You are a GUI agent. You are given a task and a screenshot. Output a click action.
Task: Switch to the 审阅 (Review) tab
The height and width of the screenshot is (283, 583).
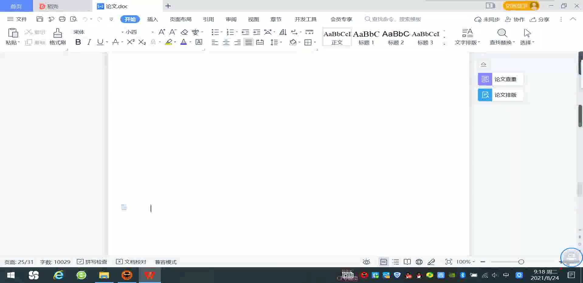tap(231, 19)
